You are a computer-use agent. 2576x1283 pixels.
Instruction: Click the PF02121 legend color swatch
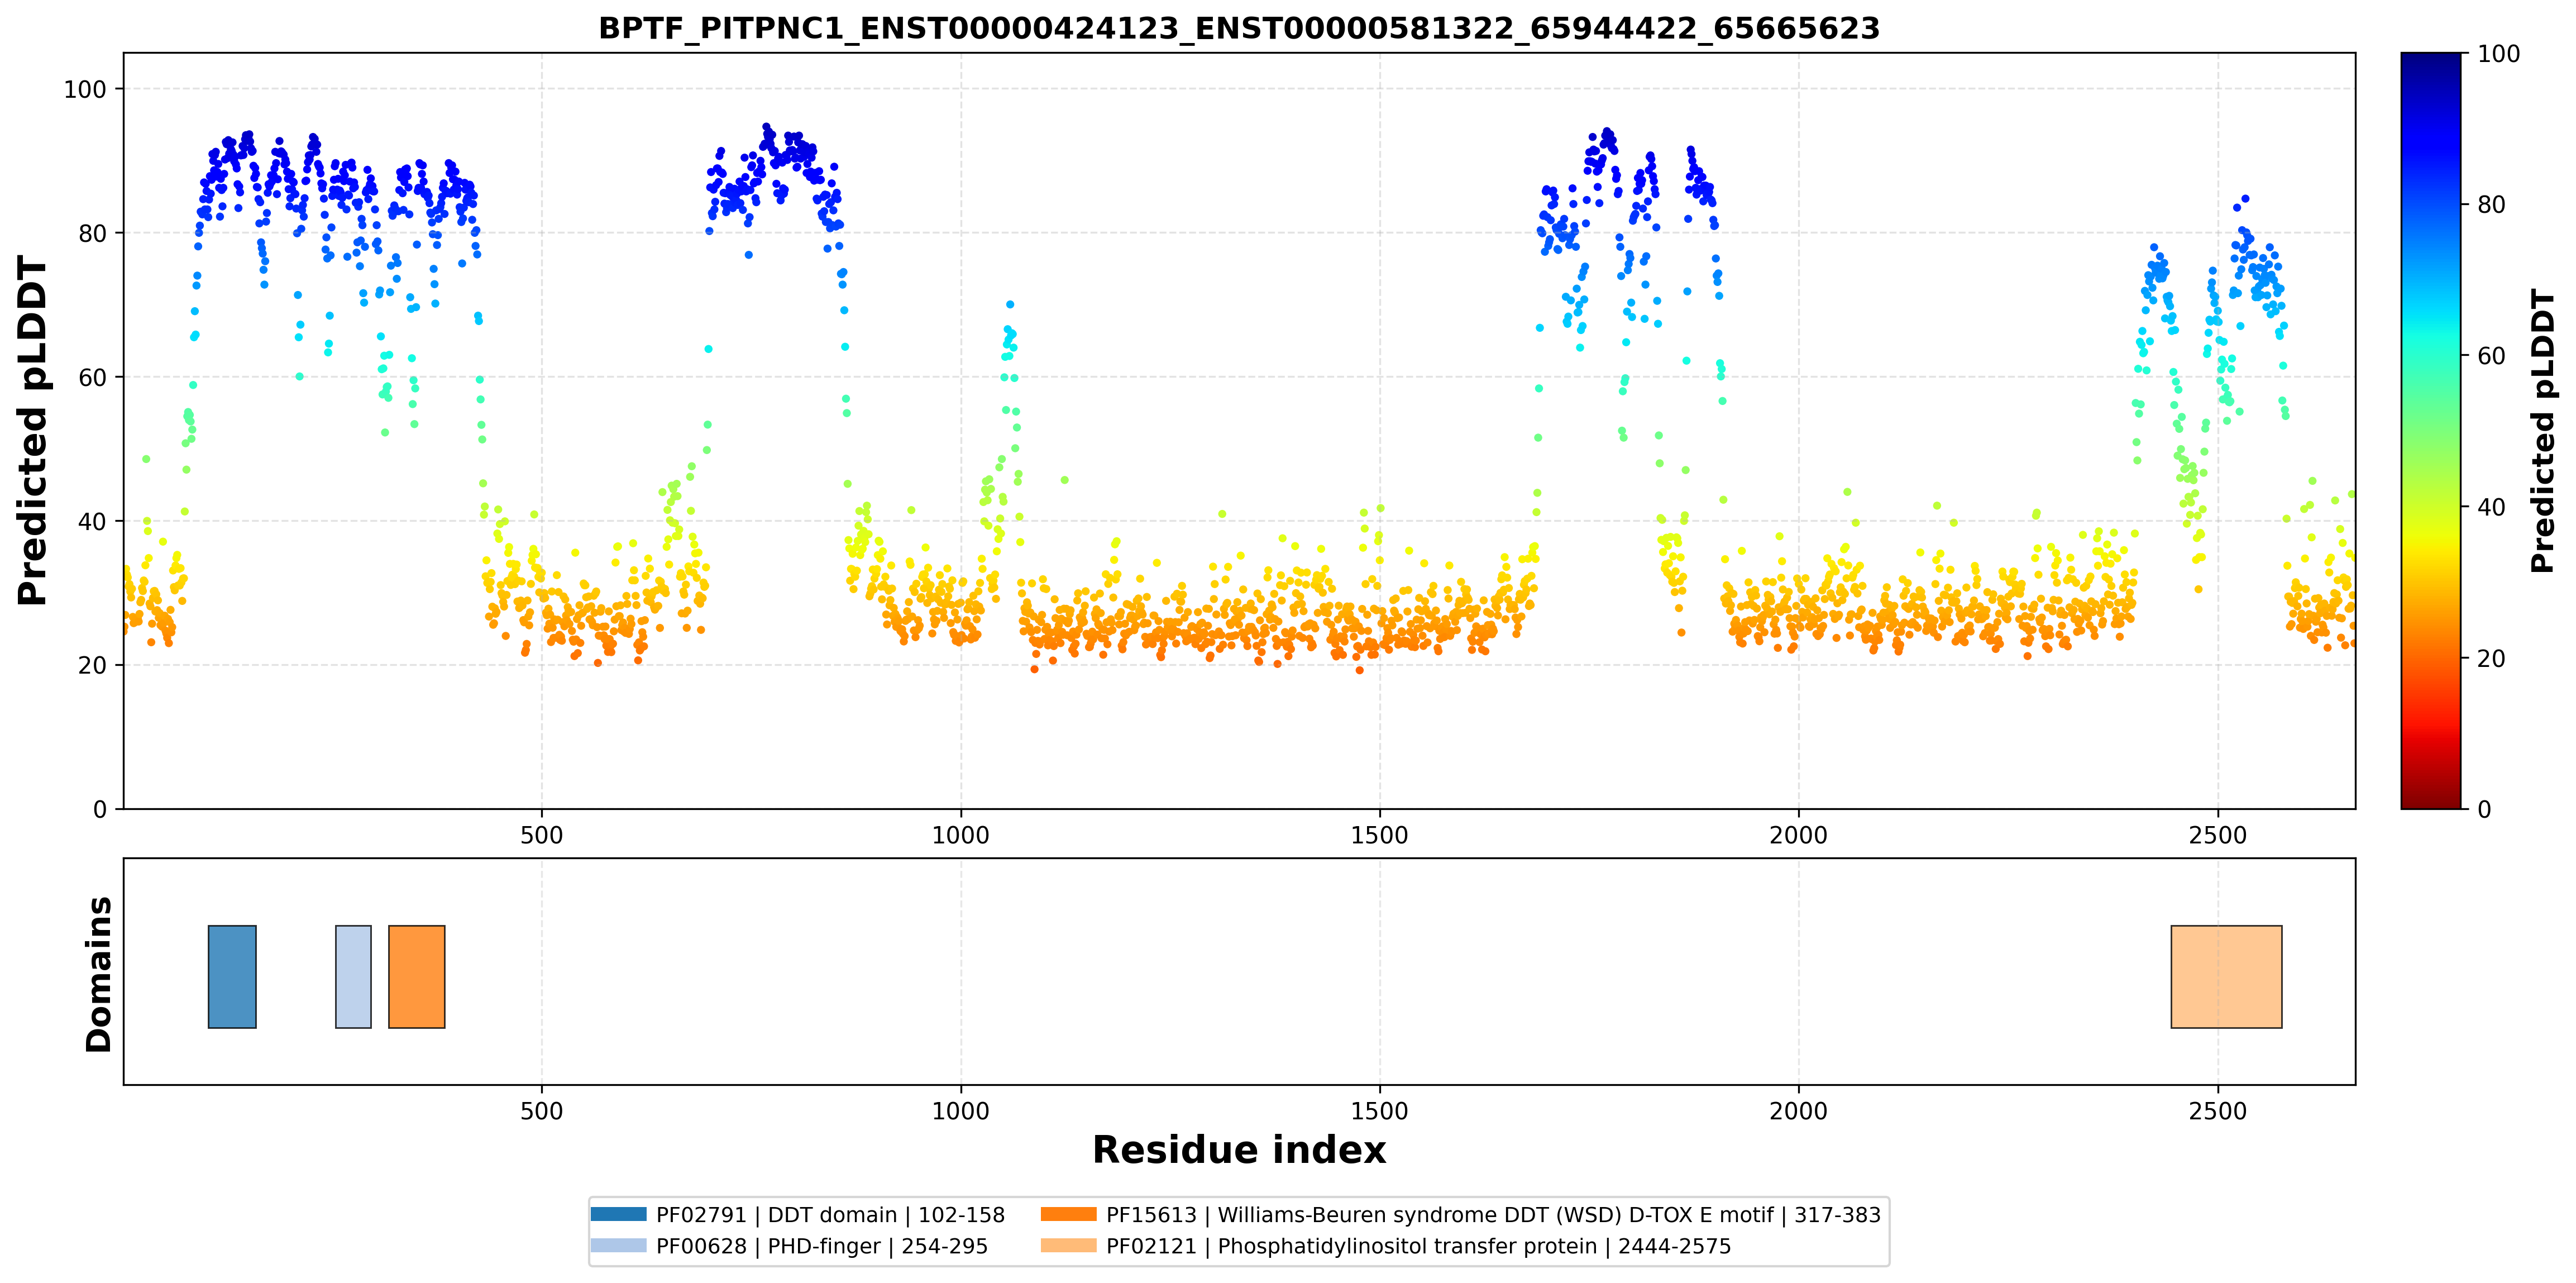[x=1068, y=1246]
